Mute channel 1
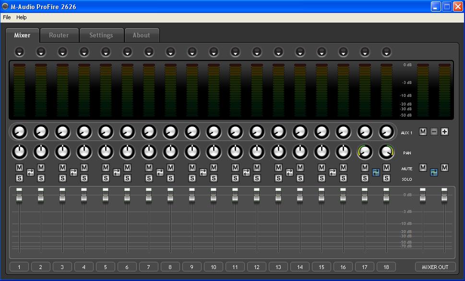 [x=19, y=168]
